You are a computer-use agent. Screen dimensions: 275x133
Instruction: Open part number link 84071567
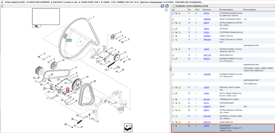[x=207, y=116]
